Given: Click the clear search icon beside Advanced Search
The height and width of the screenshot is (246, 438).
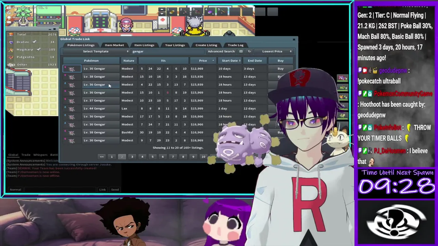Looking at the screenshot, I should pos(241,51).
